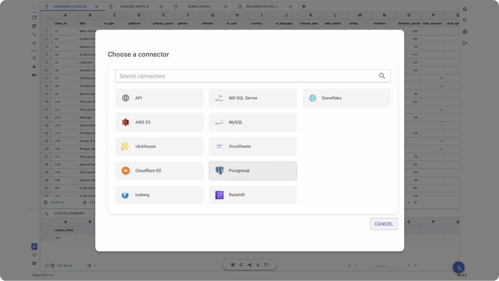Open the history clock icon bottom-left

[35, 255]
